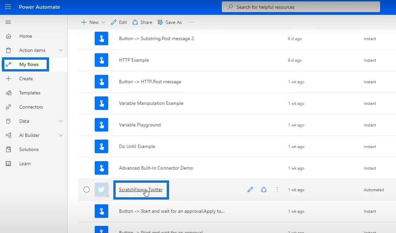396x233 pixels.
Task: Click the flow icon for Variable Playground
Action: [x=101, y=125]
